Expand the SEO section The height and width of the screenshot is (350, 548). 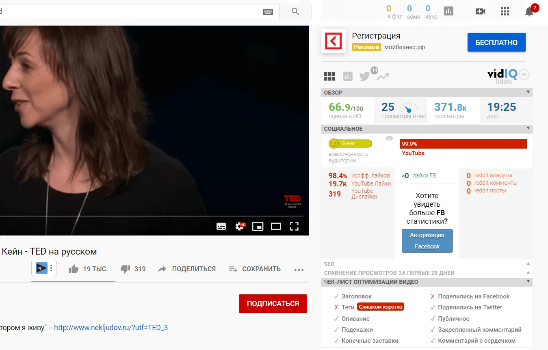[x=528, y=264]
